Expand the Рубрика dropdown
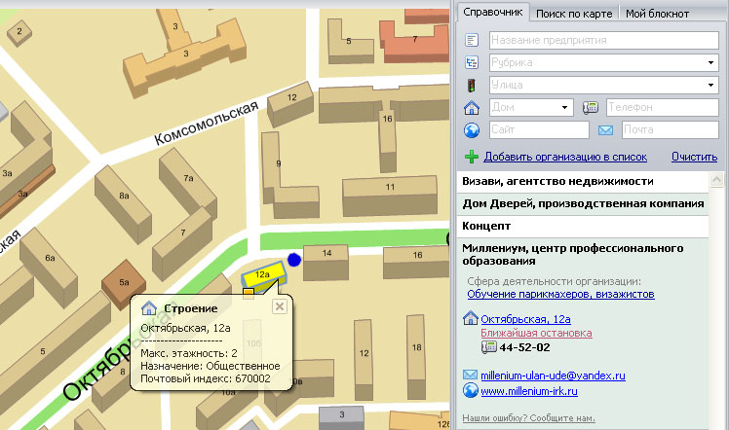The image size is (729, 430). (710, 62)
